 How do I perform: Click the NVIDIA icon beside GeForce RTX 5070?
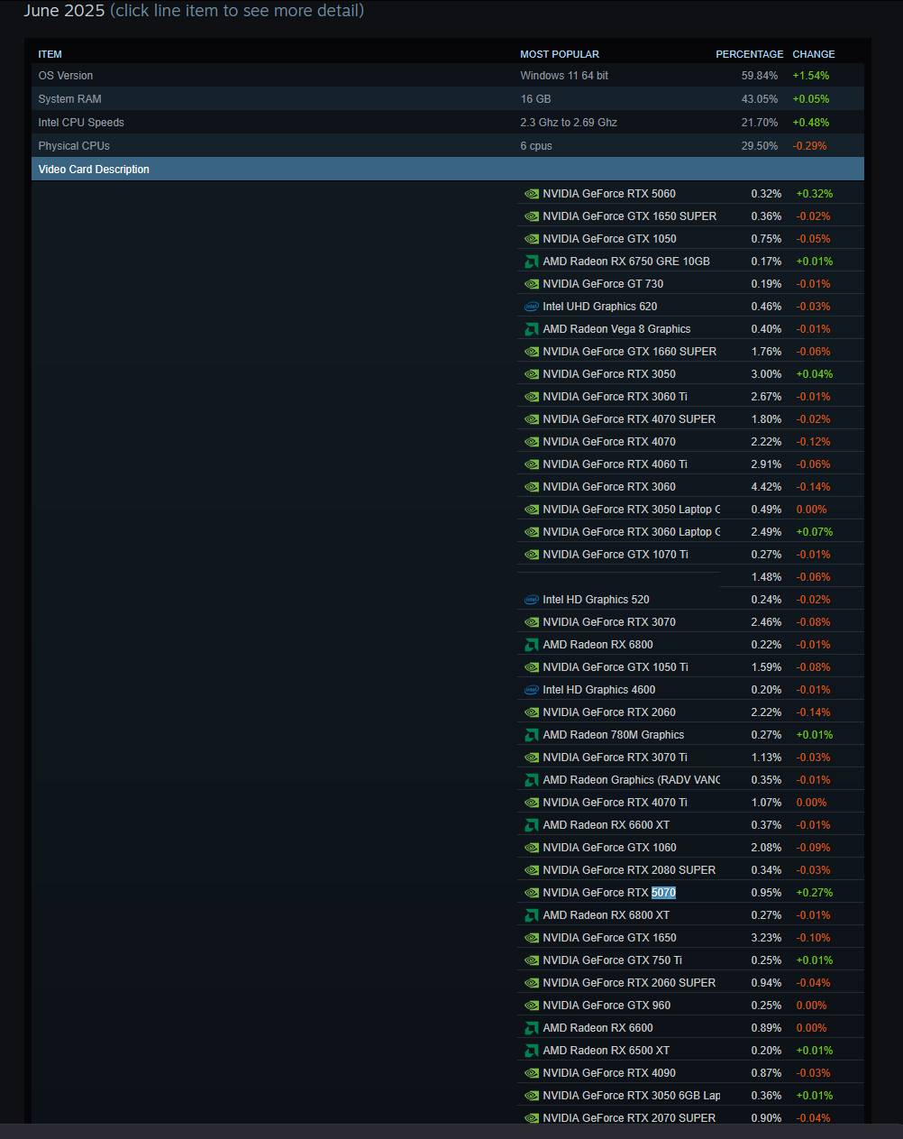coord(532,893)
